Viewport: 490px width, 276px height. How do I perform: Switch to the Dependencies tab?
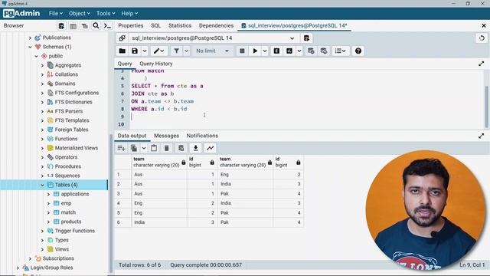pyautogui.click(x=216, y=25)
